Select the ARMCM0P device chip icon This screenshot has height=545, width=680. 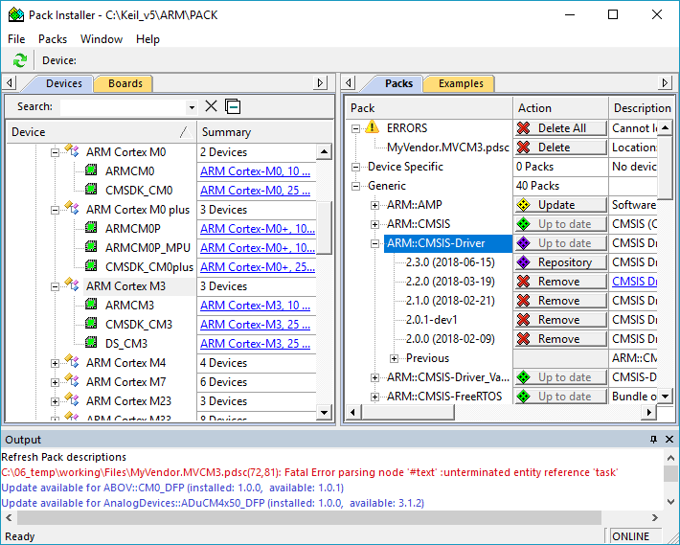pyautogui.click(x=91, y=228)
